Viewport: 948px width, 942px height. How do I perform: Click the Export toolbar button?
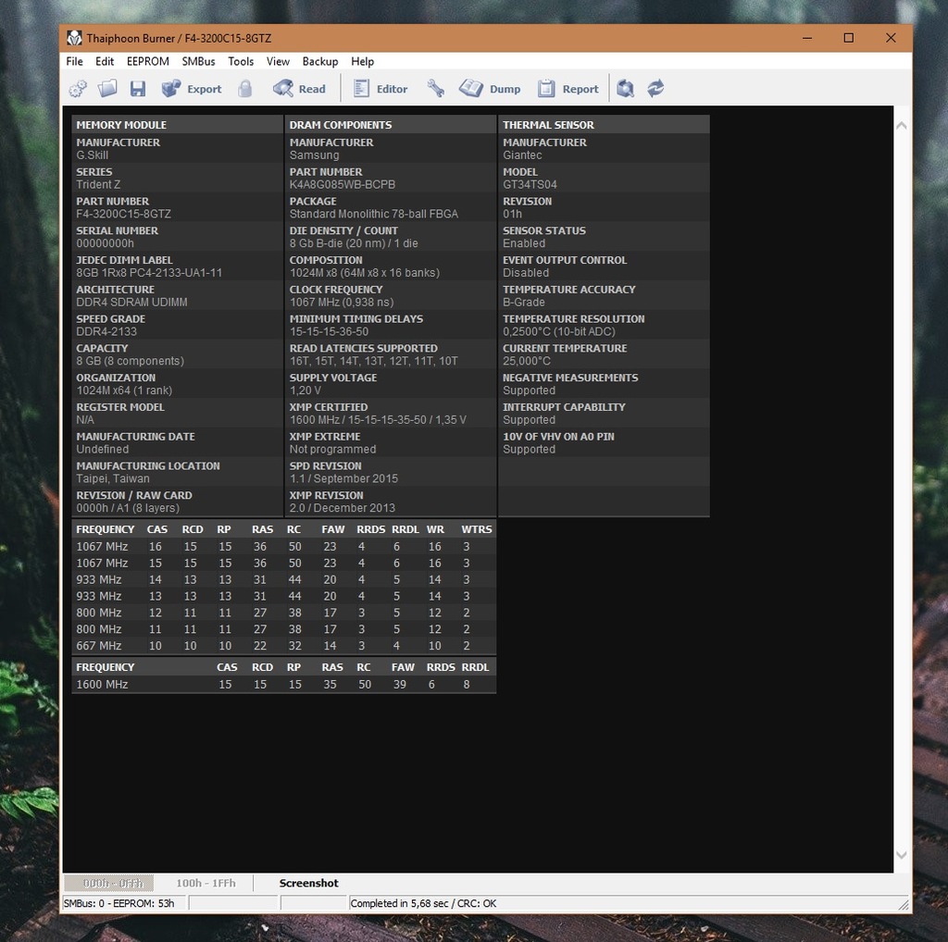pos(192,89)
